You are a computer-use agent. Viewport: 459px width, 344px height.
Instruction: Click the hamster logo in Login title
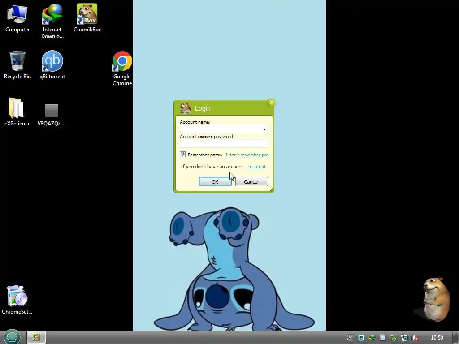pos(185,108)
